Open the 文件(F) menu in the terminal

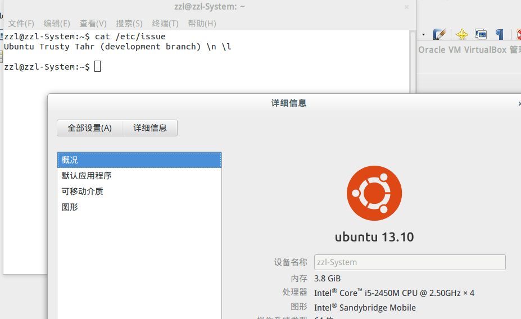click(21, 24)
